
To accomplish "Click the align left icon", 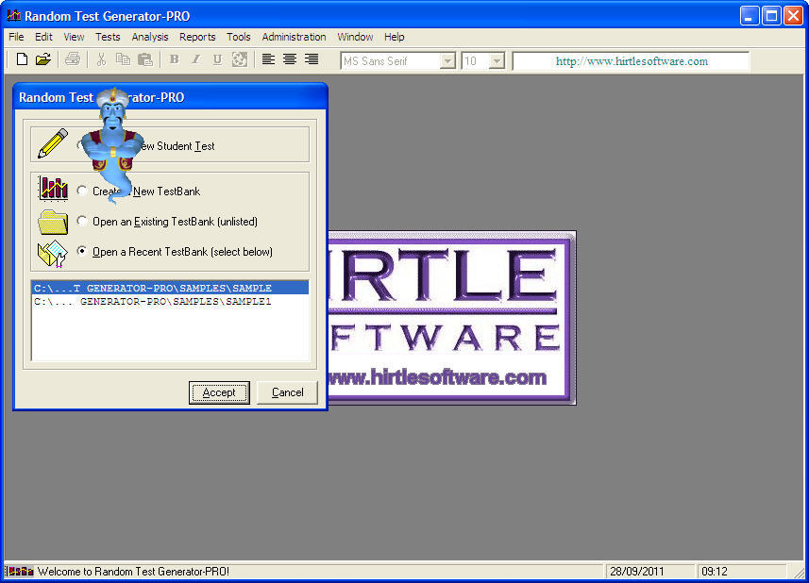I will (268, 60).
